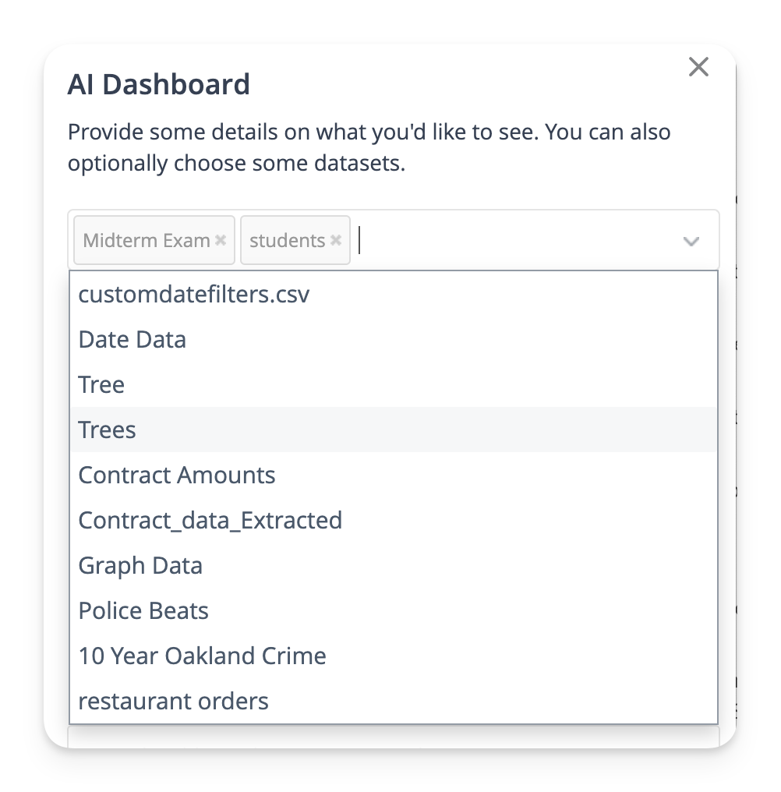Select the highlighted Trees option
Image resolution: width=781 pixels, height=792 pixels.
coord(108,430)
